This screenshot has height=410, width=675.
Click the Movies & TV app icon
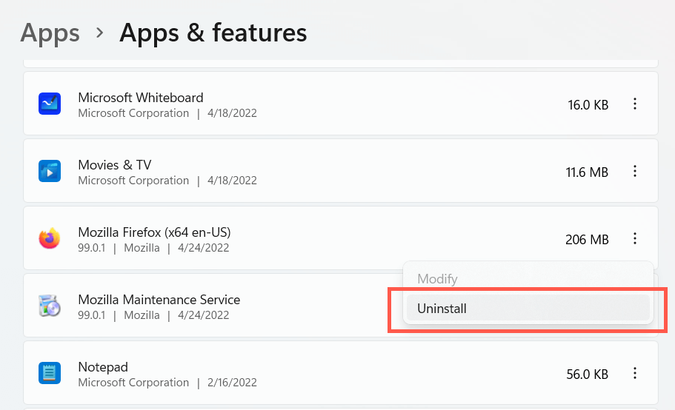[49, 172]
